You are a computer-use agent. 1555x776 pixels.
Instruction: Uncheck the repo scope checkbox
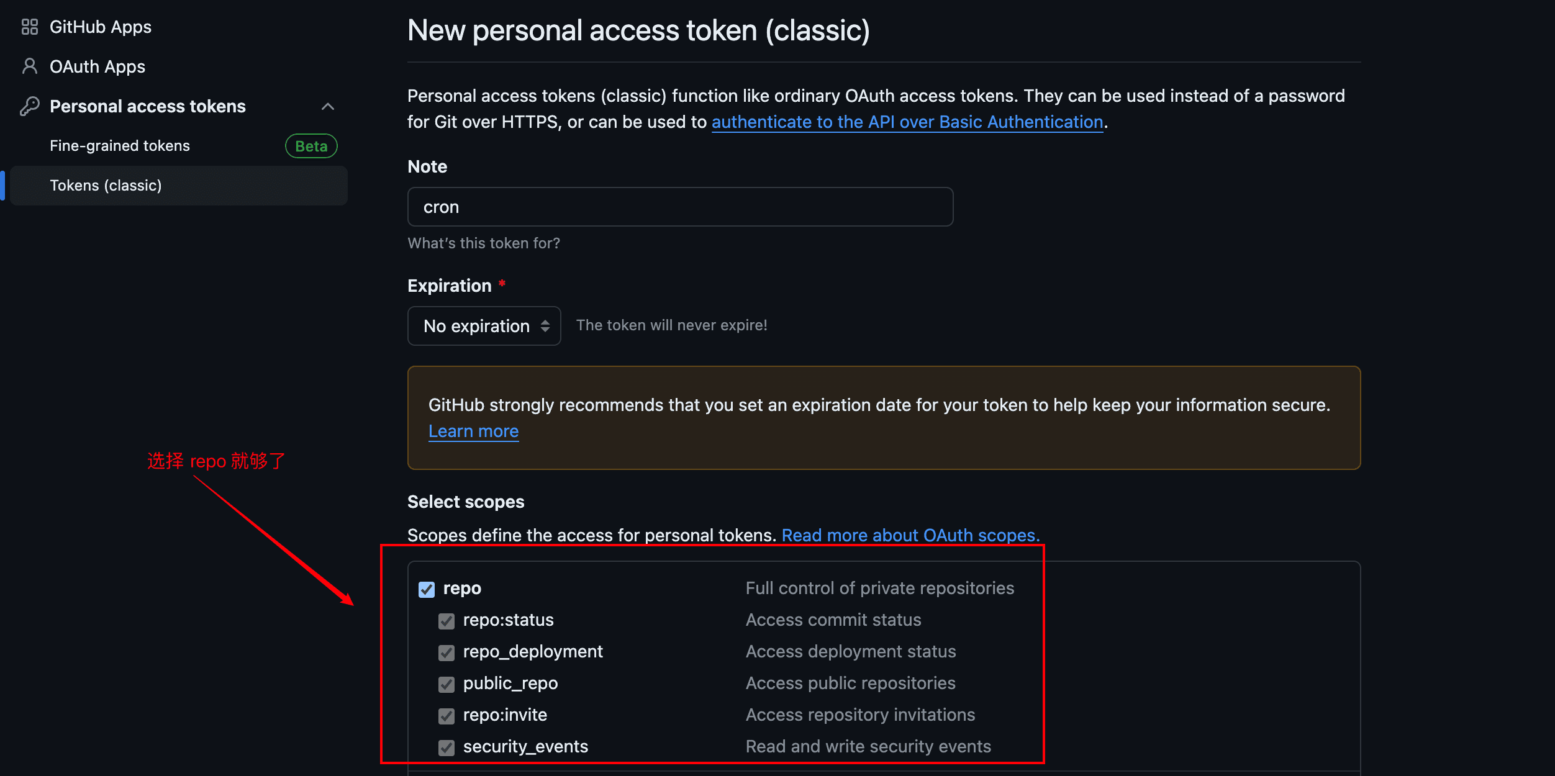point(427,589)
